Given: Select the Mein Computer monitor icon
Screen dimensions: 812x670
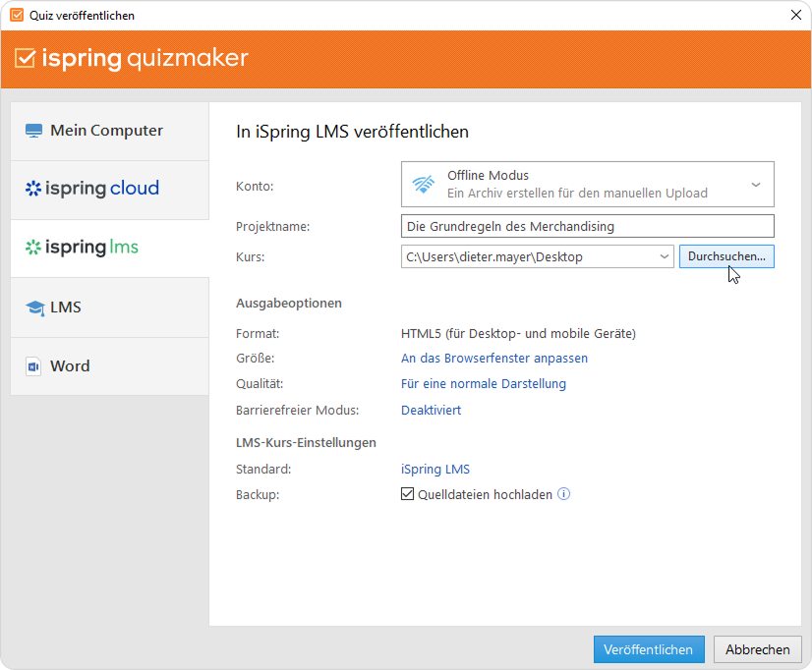Looking at the screenshot, I should click(x=34, y=129).
